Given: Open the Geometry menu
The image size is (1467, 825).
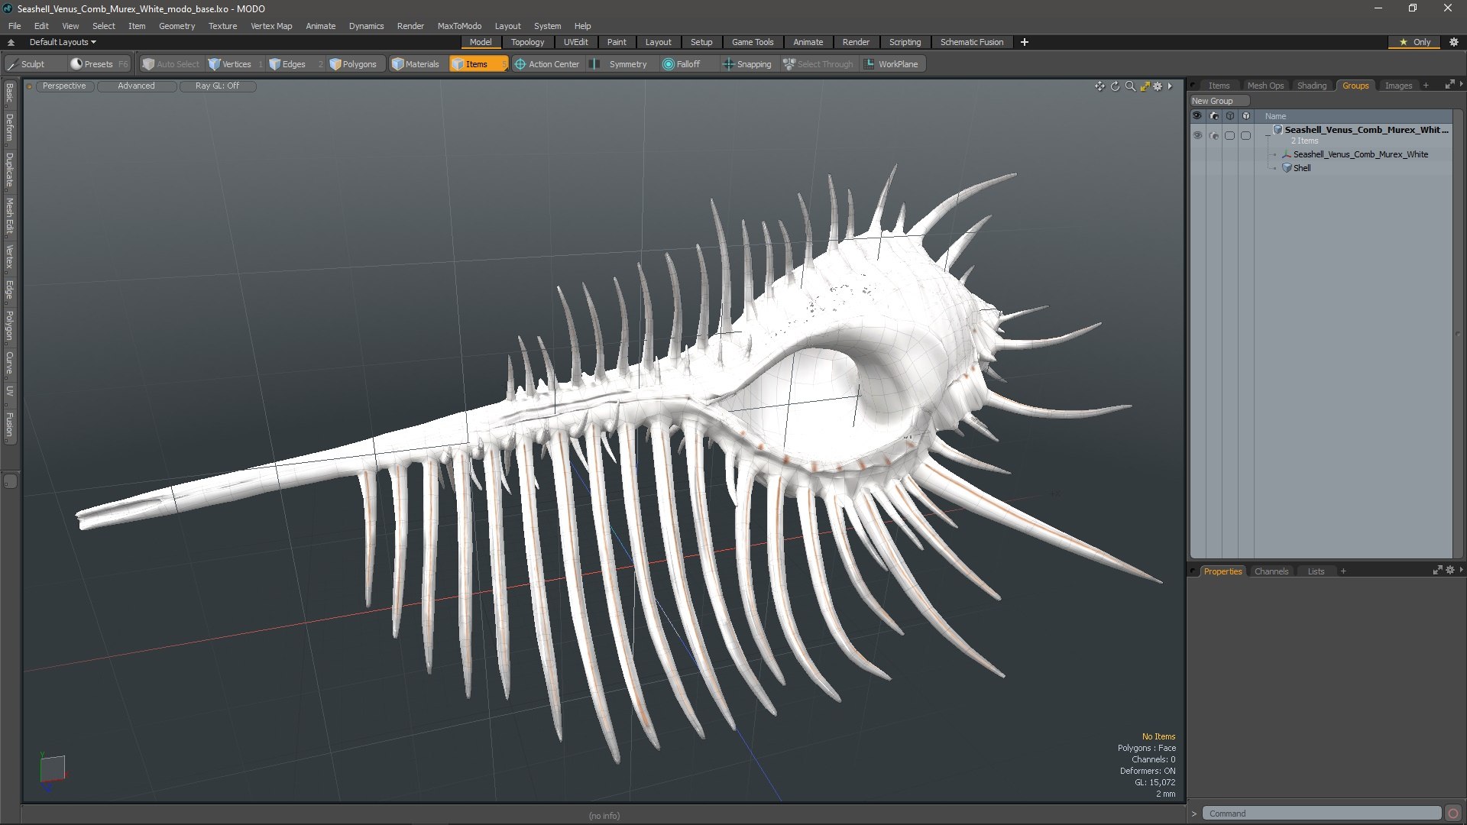Looking at the screenshot, I should [x=176, y=26].
